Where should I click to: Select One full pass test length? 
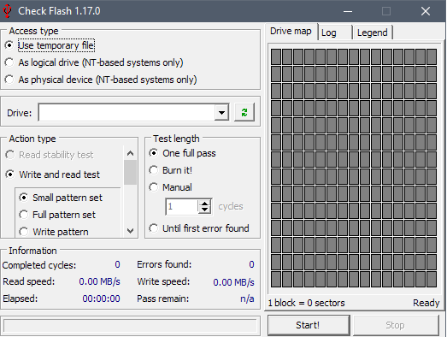point(182,153)
